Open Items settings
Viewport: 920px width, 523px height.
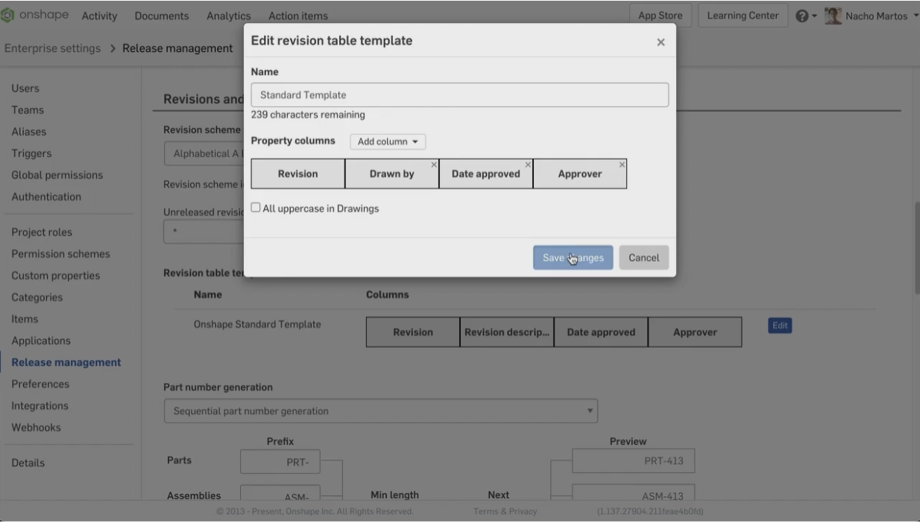click(x=25, y=319)
